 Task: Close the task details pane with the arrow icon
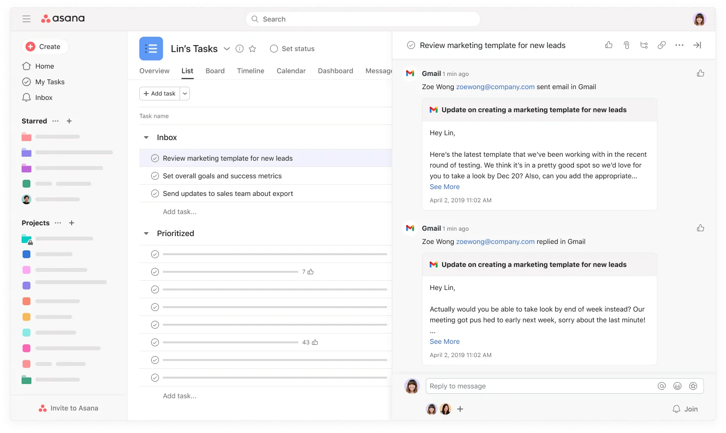(x=697, y=45)
